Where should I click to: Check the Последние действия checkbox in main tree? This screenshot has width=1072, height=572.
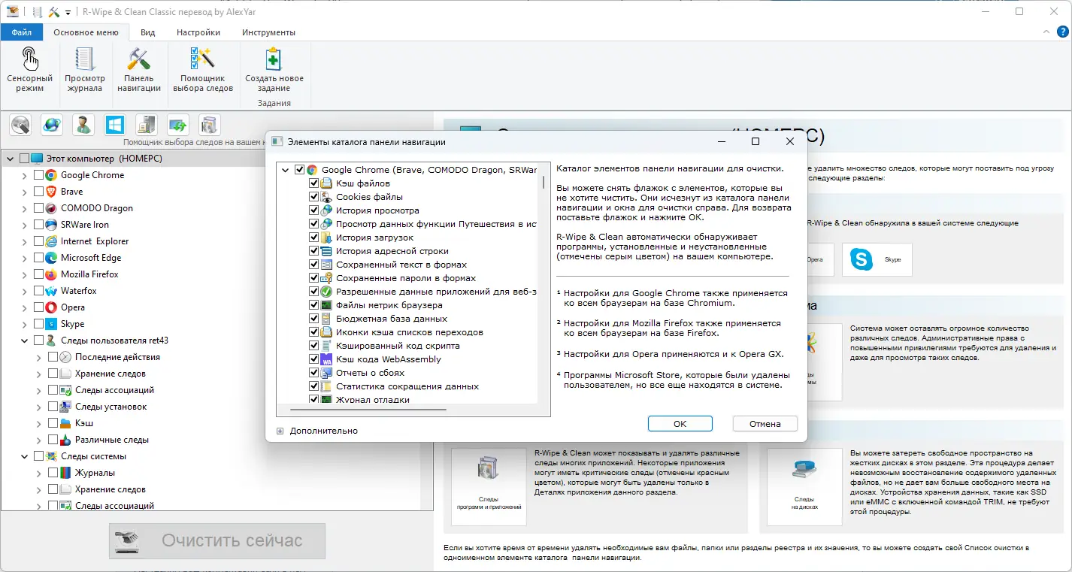[53, 357]
